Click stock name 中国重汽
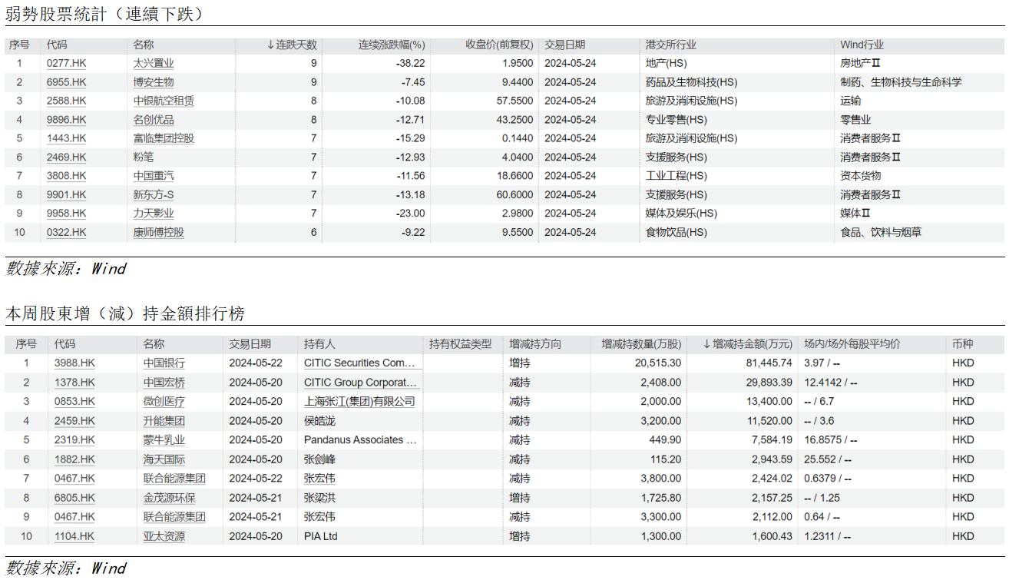 pos(154,176)
